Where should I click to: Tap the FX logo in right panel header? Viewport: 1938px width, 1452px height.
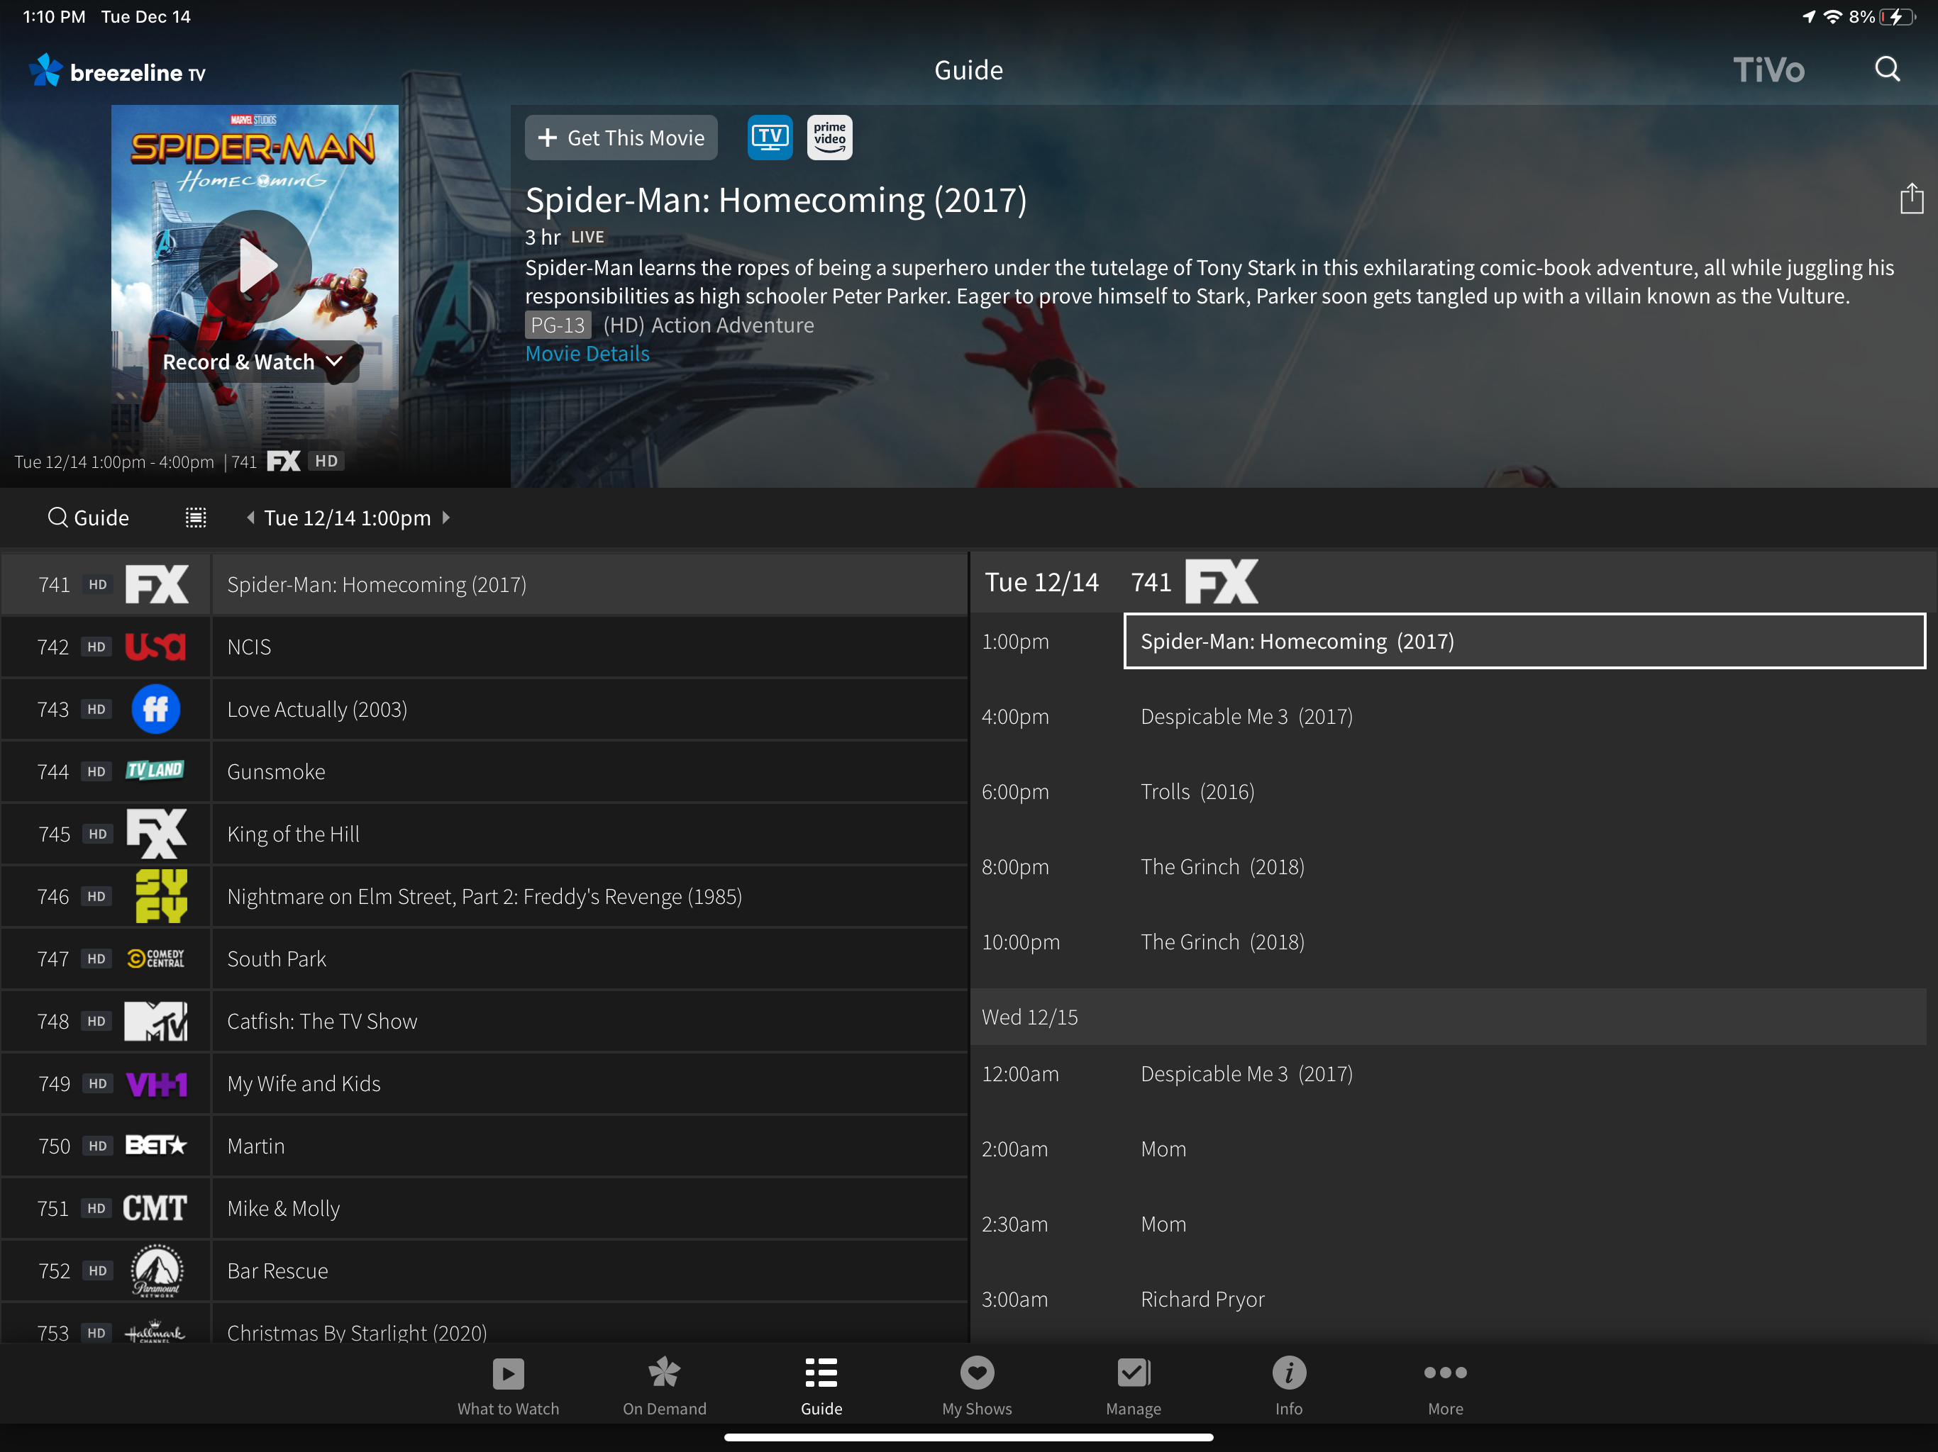click(1222, 581)
